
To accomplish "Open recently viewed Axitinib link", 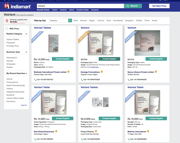I will (x=71, y=10).
